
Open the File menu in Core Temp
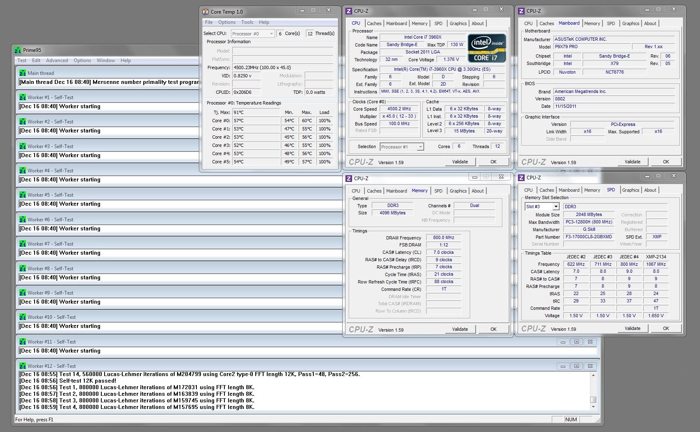click(209, 22)
